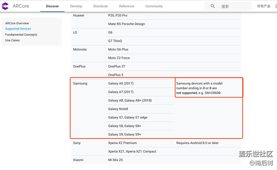Screen dimensions: 277x170
Task: Open the Discover tab
Action: click(52, 6)
